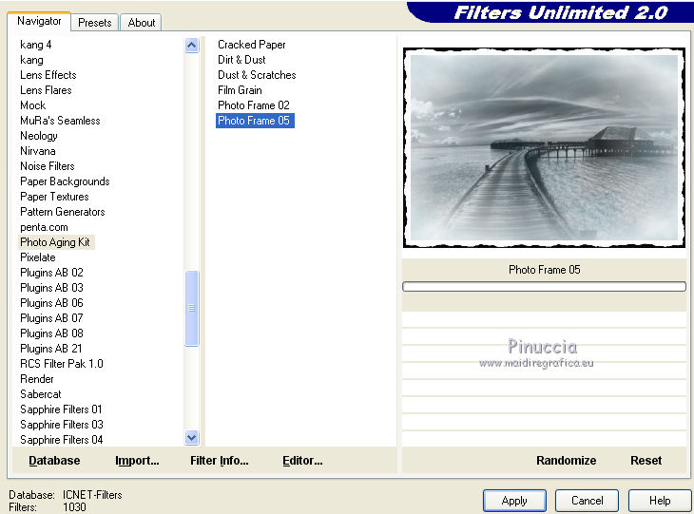Click the Import... button

click(137, 461)
